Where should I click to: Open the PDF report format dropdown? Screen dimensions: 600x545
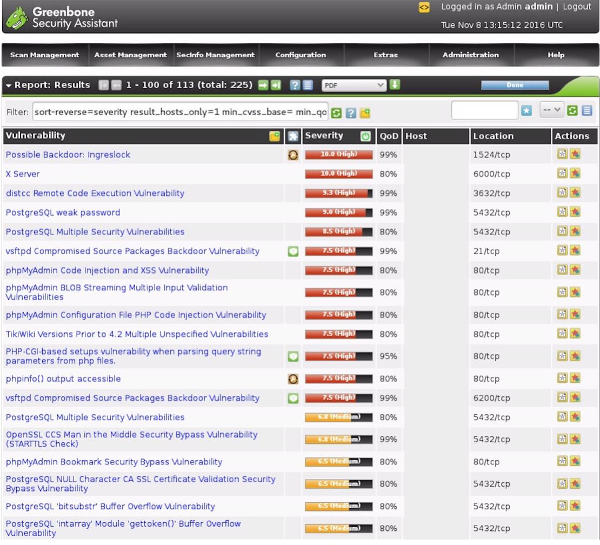pyautogui.click(x=354, y=85)
